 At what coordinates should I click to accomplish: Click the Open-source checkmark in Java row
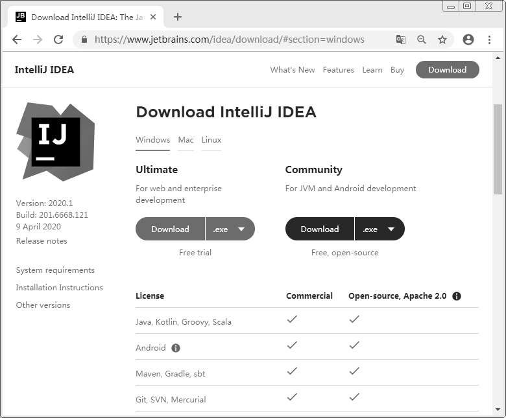point(354,319)
